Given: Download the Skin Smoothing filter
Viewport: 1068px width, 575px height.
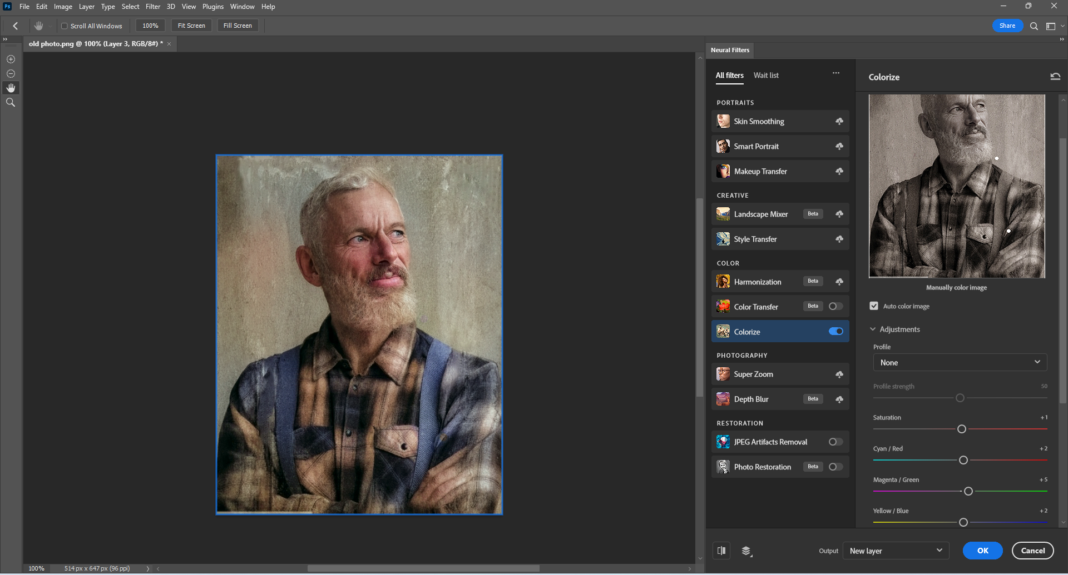Looking at the screenshot, I should point(839,121).
